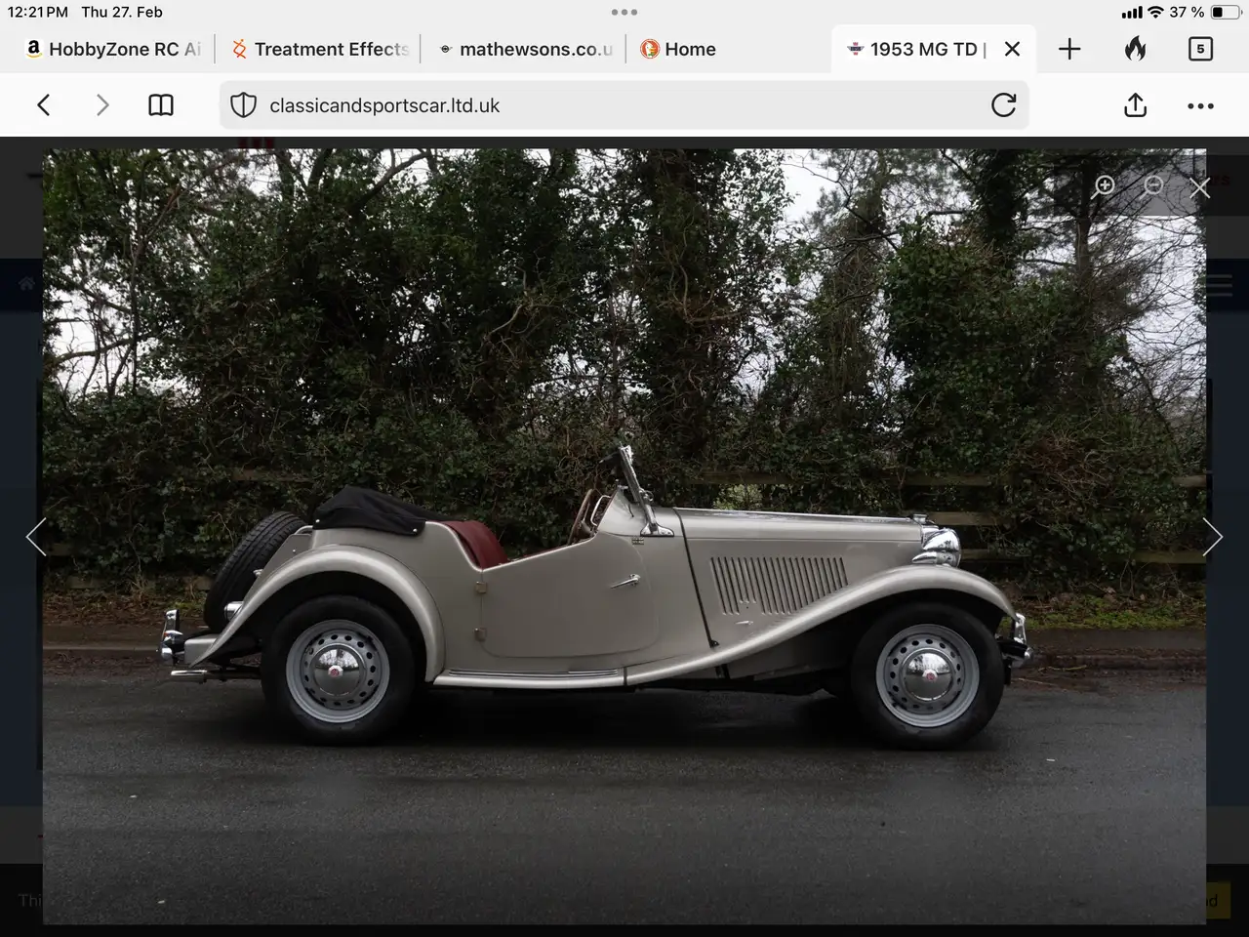Tap the classicandsportscar.ltd.uk address field
Viewport: 1249px width, 937px height.
tap(624, 105)
